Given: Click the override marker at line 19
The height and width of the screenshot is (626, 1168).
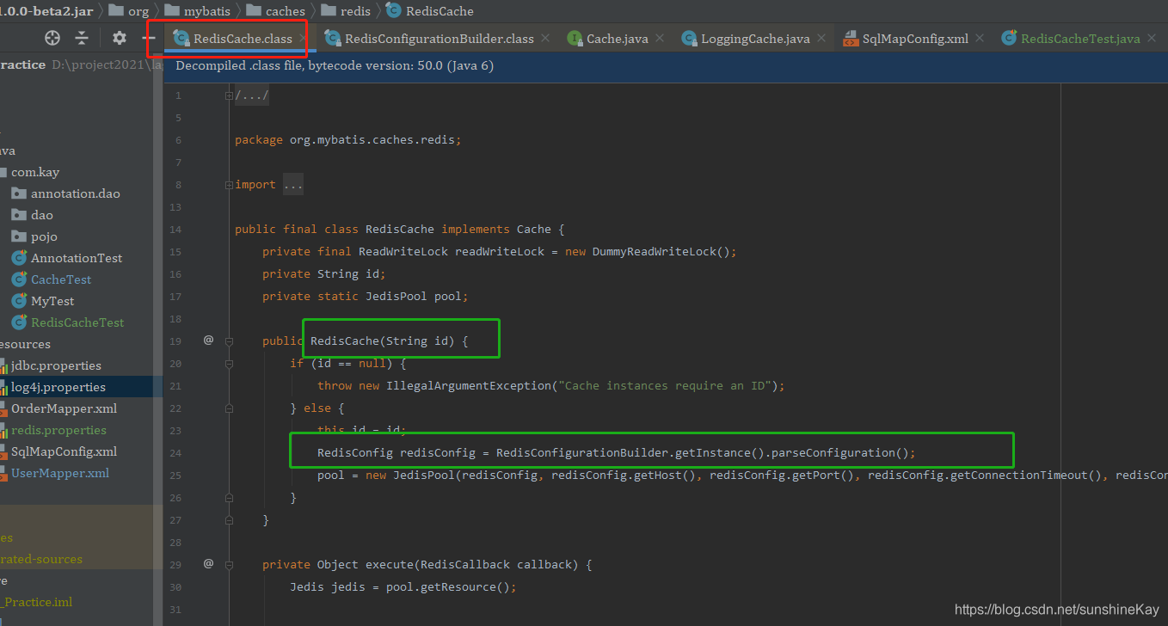Looking at the screenshot, I should point(208,341).
